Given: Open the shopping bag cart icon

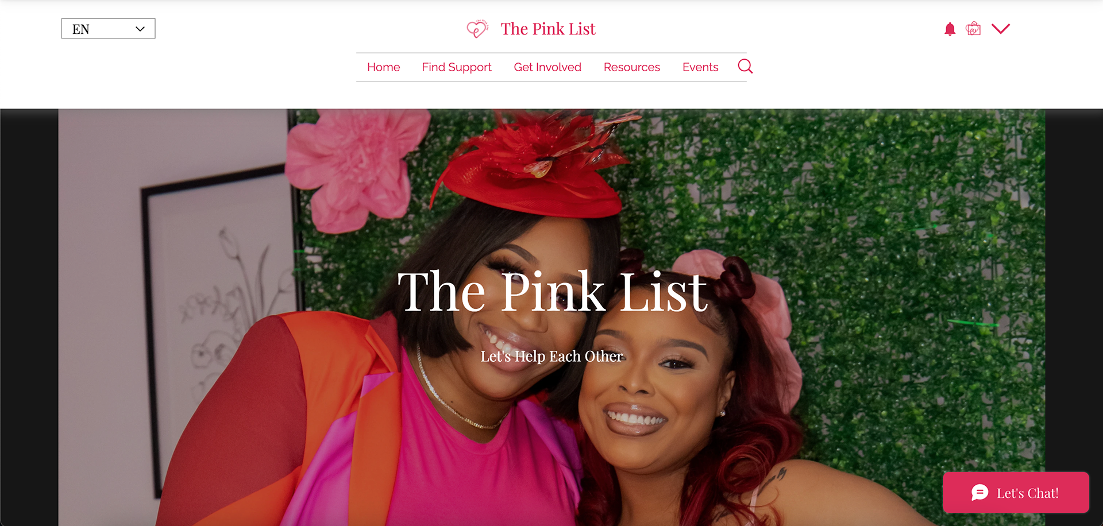Looking at the screenshot, I should 973,29.
